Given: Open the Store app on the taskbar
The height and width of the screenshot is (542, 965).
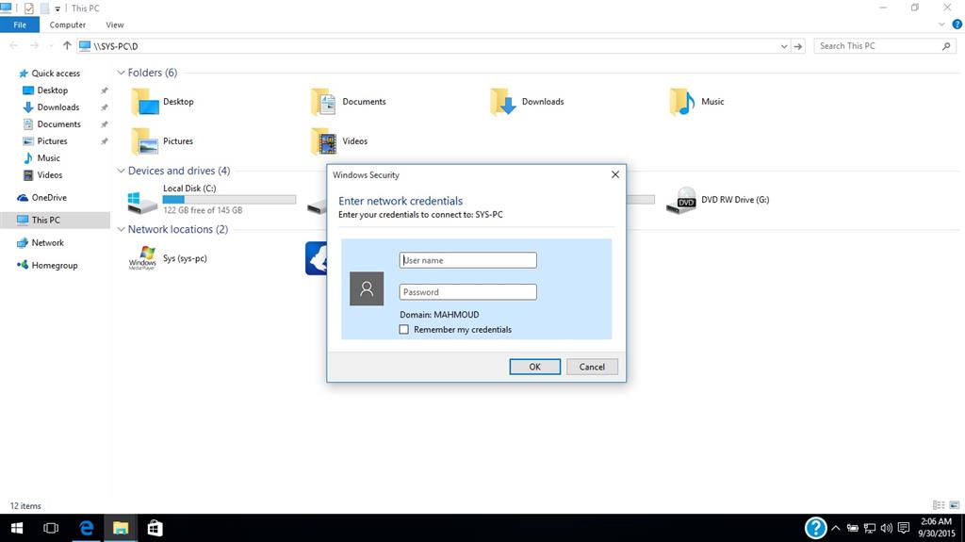Looking at the screenshot, I should (x=155, y=529).
